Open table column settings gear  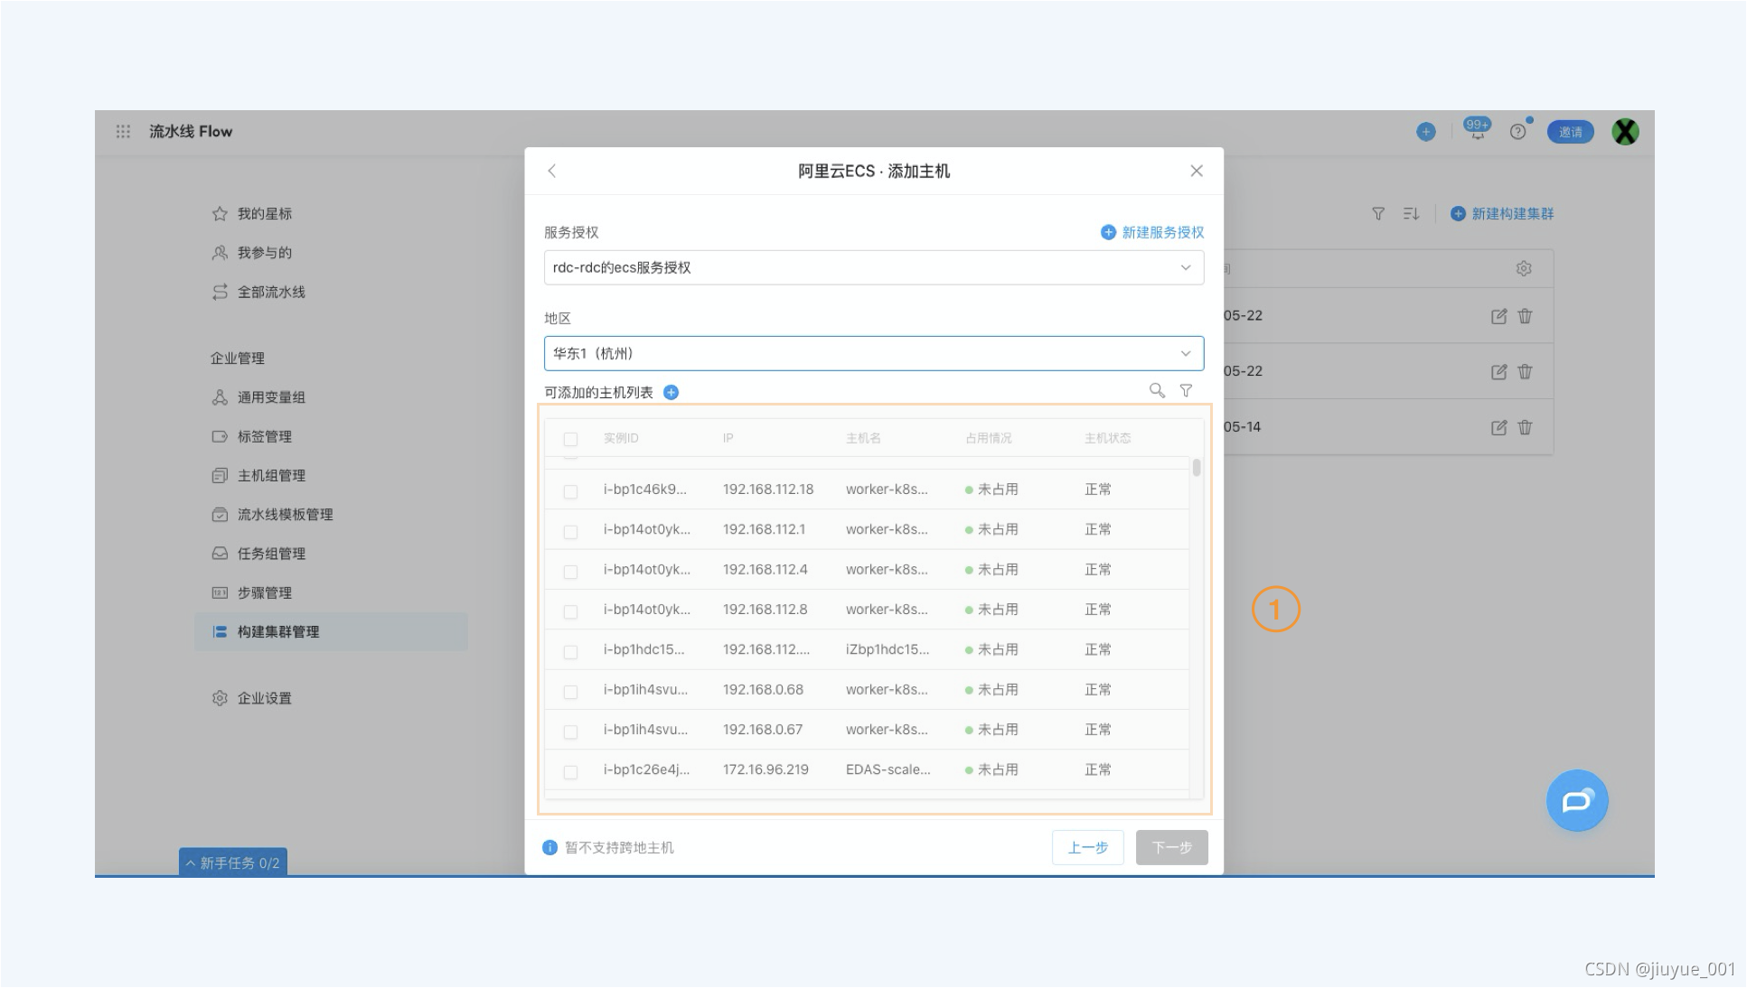click(1524, 269)
